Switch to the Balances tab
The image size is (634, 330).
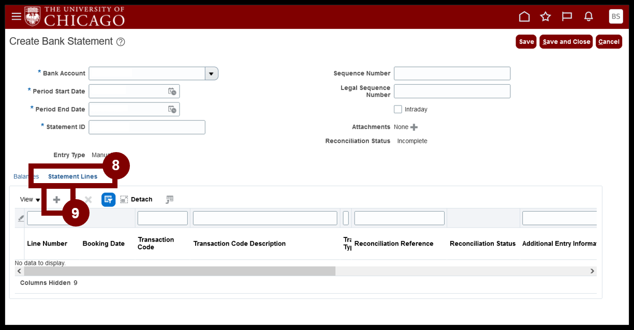tap(26, 176)
